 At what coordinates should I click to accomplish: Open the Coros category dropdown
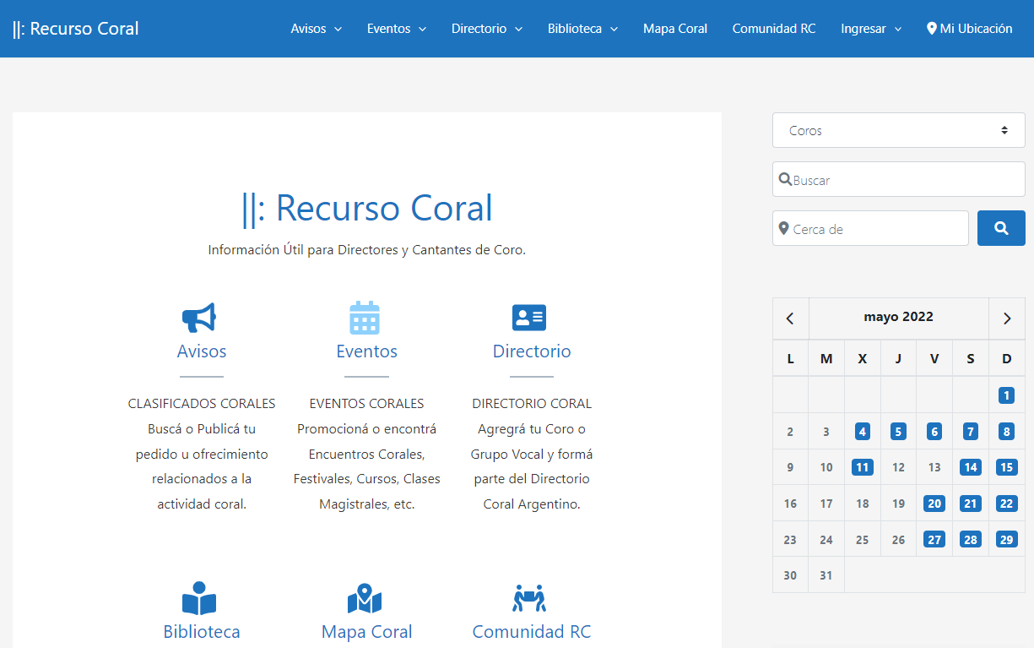coord(898,130)
